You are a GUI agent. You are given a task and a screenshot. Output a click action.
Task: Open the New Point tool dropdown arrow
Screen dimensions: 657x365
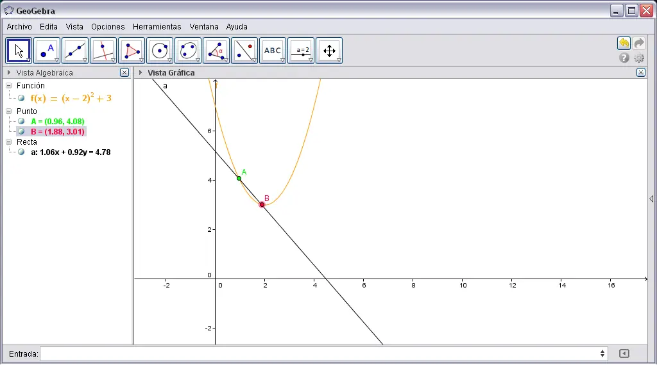pyautogui.click(x=56, y=60)
